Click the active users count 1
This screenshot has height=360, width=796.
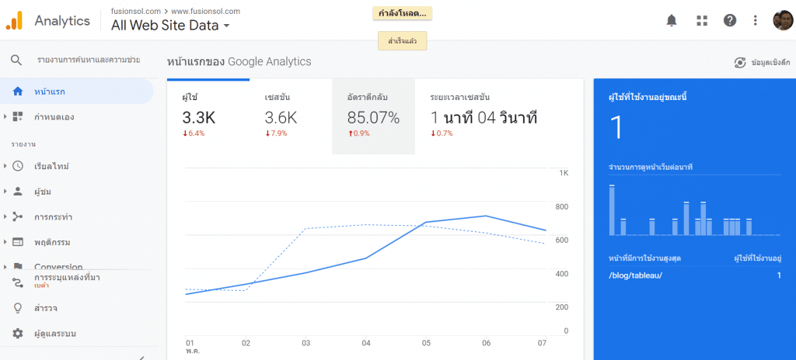click(616, 126)
